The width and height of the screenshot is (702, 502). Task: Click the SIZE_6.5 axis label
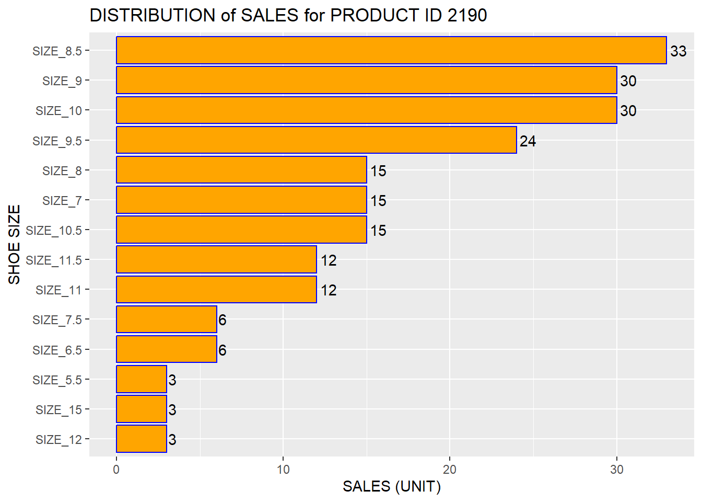57,350
